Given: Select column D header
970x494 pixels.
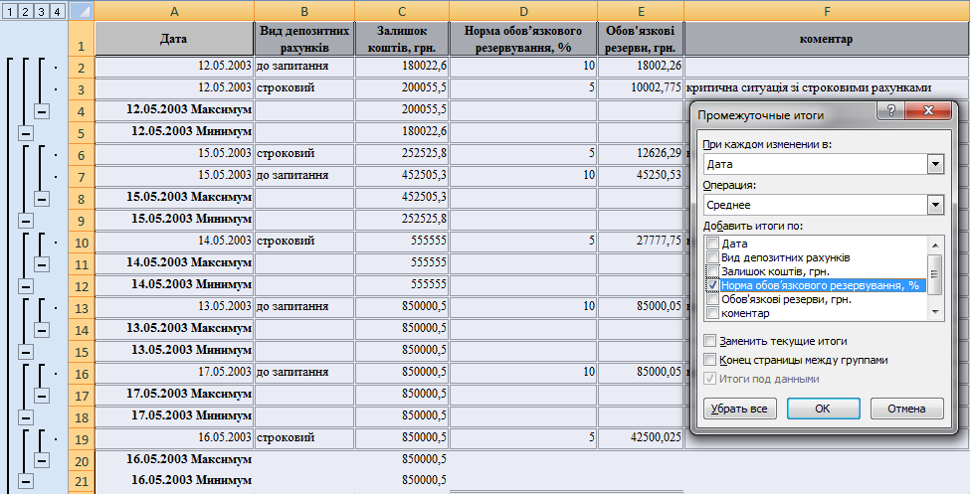Looking at the screenshot, I should coord(523,11).
